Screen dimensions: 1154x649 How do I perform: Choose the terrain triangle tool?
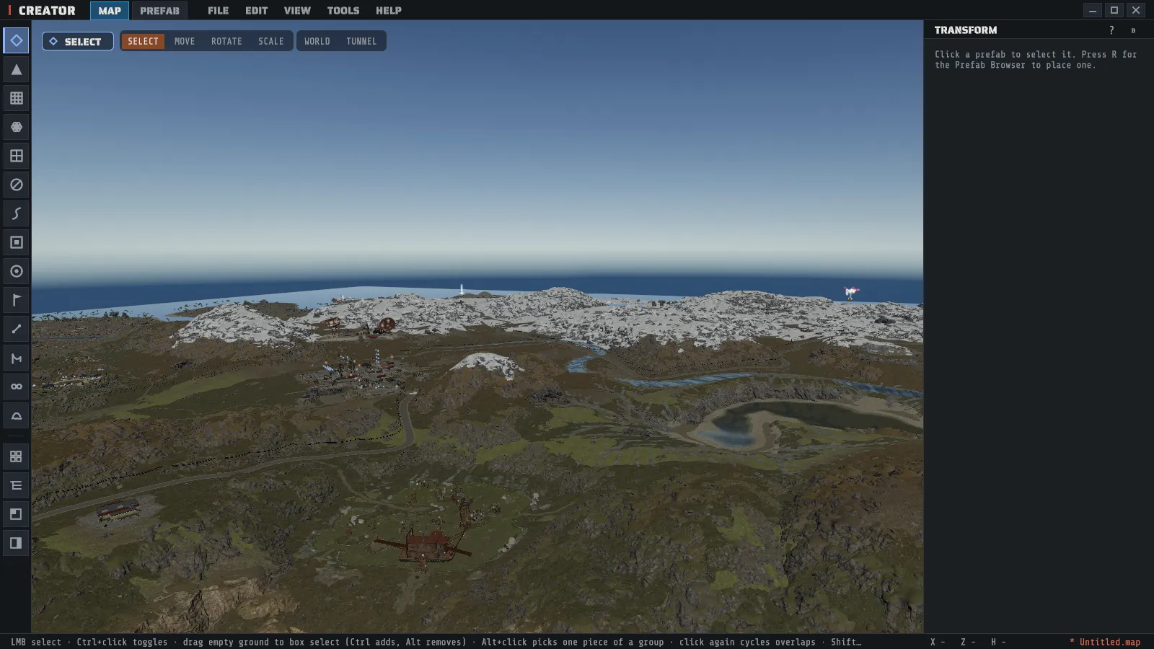[x=16, y=69]
